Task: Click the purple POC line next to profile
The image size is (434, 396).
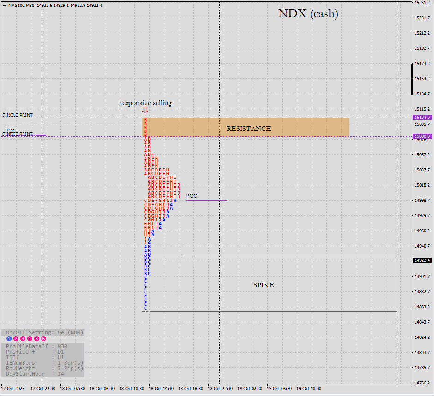Action: pos(206,200)
